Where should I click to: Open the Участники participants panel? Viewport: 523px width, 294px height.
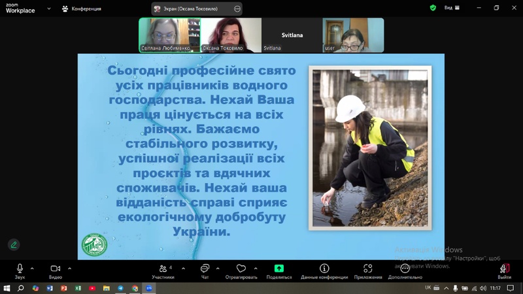pos(163,271)
